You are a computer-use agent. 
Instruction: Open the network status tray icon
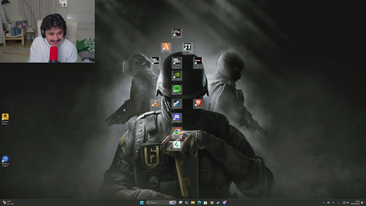(x=344, y=203)
